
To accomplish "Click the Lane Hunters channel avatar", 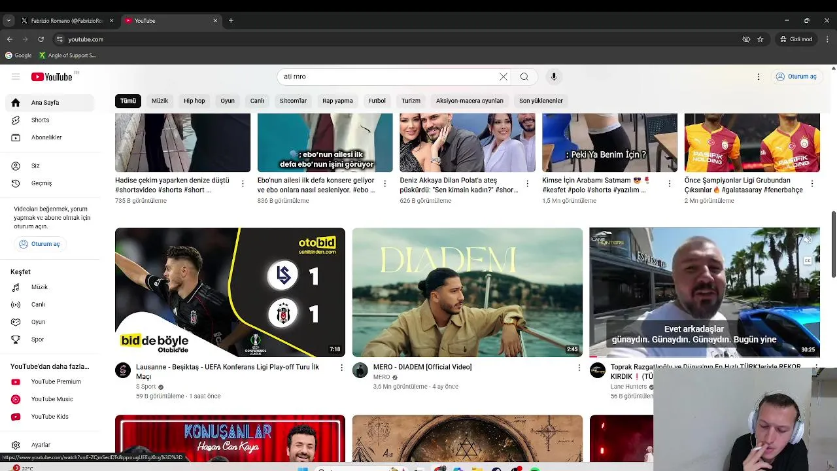I will point(598,370).
